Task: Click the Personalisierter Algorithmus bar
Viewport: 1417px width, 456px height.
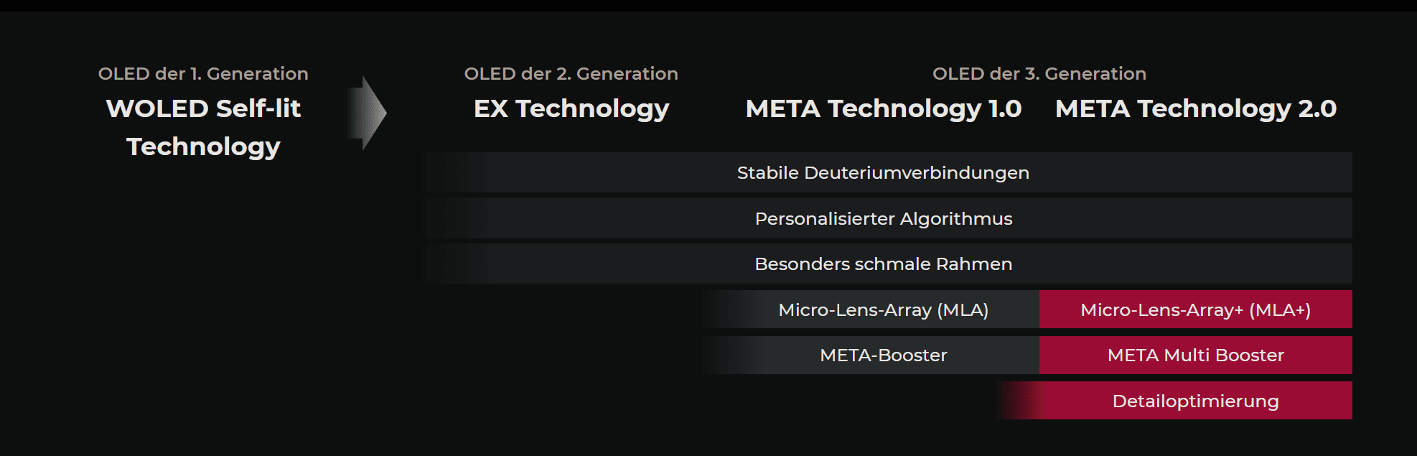Action: click(x=887, y=218)
